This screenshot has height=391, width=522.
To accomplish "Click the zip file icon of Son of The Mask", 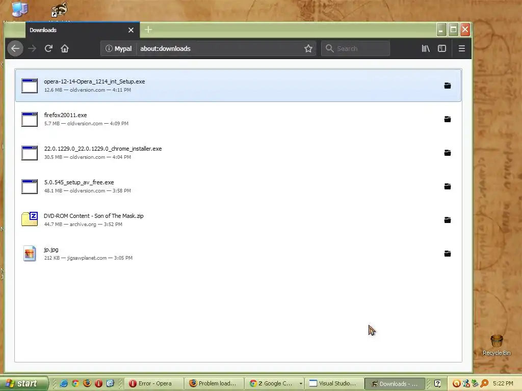I will [30, 219].
